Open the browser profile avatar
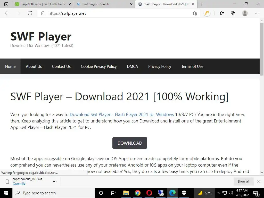This screenshot has width=264, height=198. (x=245, y=13)
